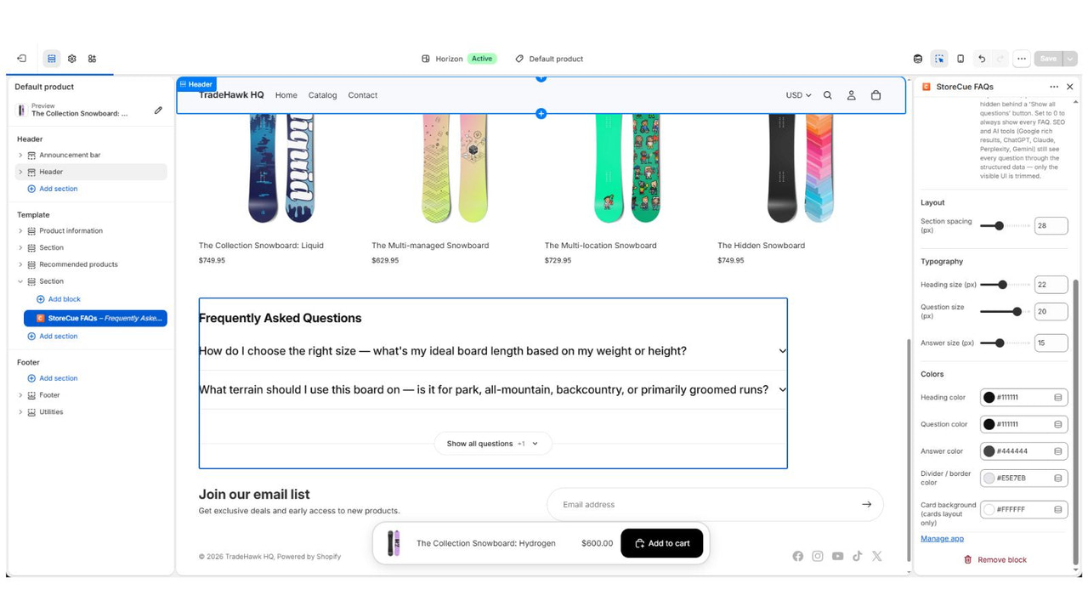Image resolution: width=1088 pixels, height=612 pixels.
Task: Click Heading color database connect icon
Action: click(x=1058, y=397)
